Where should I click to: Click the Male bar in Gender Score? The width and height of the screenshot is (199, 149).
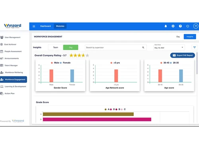[x=51, y=76]
